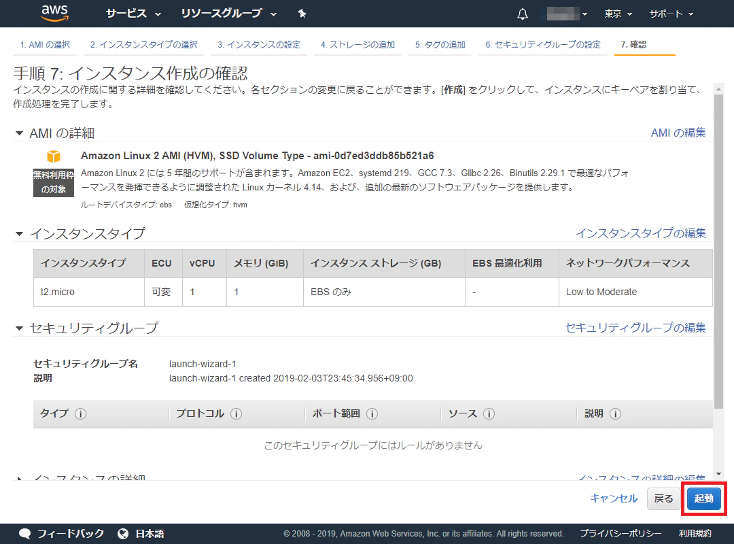
Task: Click the ネットワークパフォーマンス column header
Action: tap(635, 263)
